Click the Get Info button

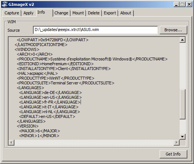(x=173, y=154)
